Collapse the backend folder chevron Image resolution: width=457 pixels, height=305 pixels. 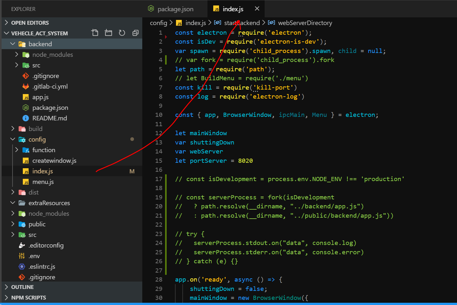(x=13, y=44)
